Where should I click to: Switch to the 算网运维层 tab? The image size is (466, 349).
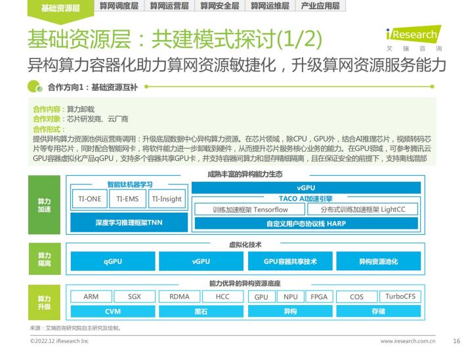(270, 6)
